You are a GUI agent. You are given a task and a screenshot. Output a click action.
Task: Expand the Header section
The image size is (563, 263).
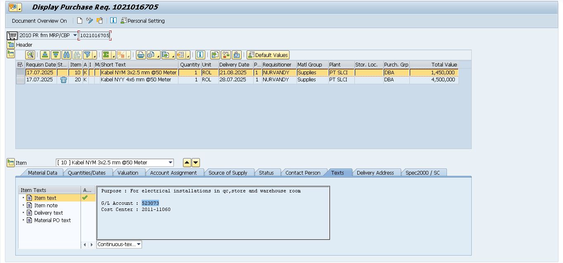click(11, 45)
